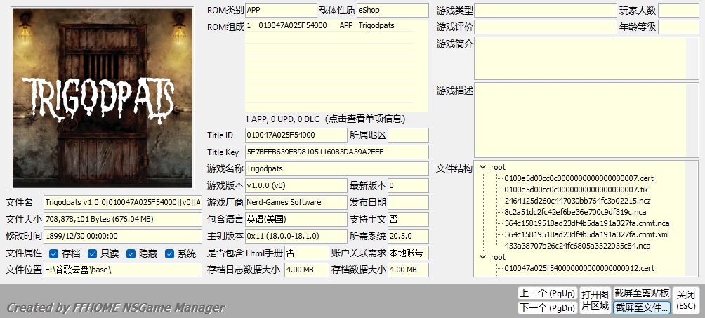Select 010047a025f54...0012.cert tree file
Viewport: 705px width, 318px height.
coord(579,269)
